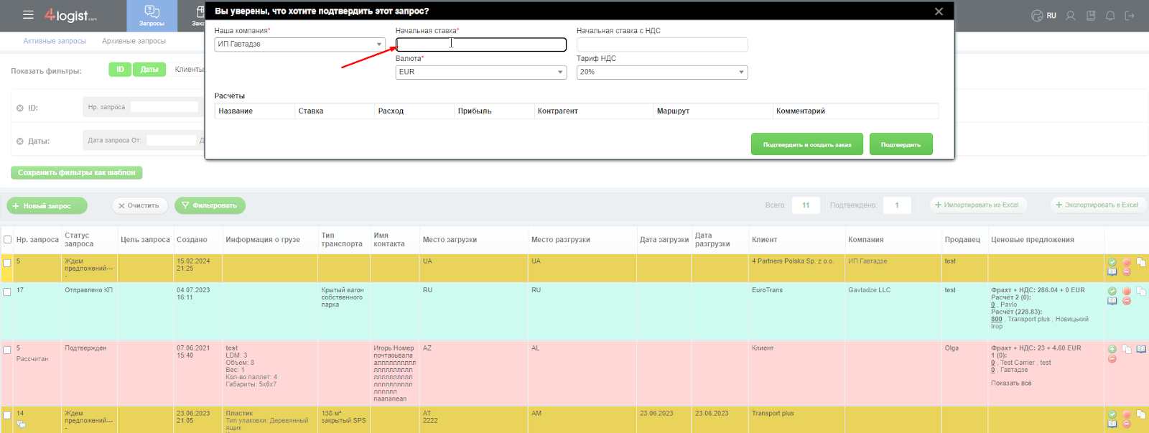Switch to Активные запросы tab

55,41
